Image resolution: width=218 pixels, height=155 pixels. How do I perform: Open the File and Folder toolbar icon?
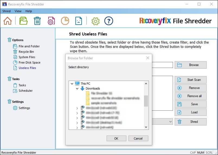point(23,21)
